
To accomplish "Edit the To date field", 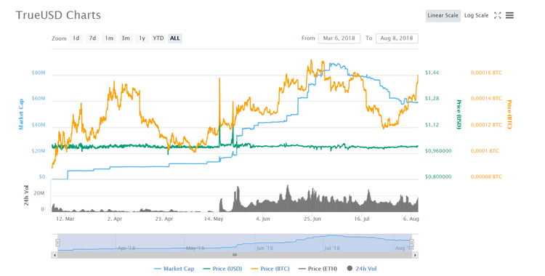I will 397,38.
